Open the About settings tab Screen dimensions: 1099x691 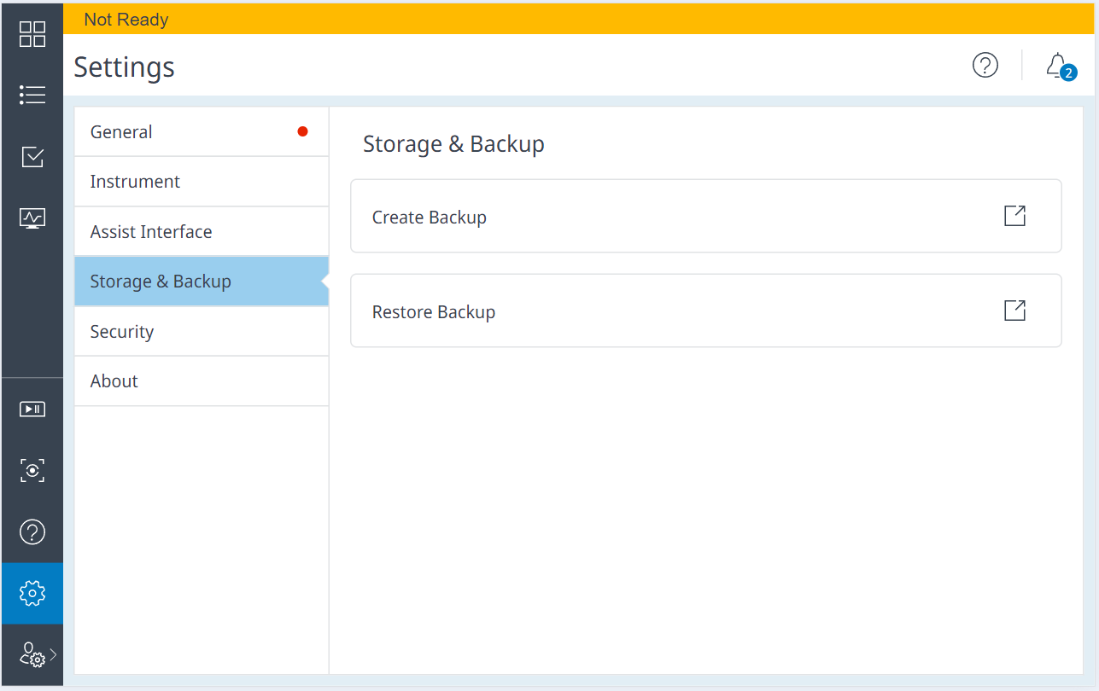pos(202,381)
